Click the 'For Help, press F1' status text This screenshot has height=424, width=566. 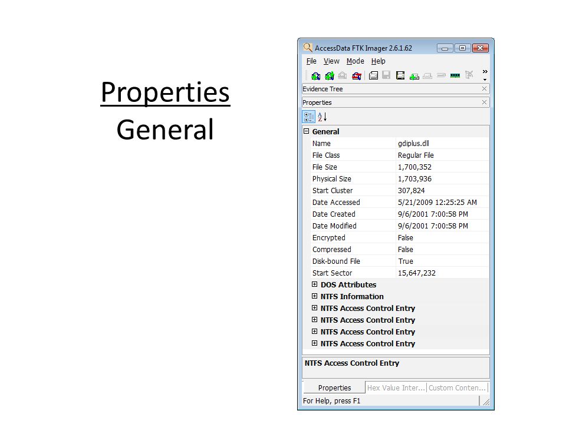pos(331,401)
